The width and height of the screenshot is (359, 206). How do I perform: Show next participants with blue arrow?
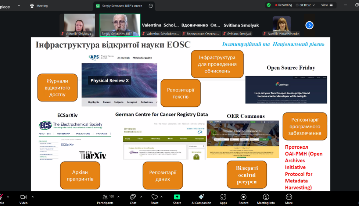(309, 25)
